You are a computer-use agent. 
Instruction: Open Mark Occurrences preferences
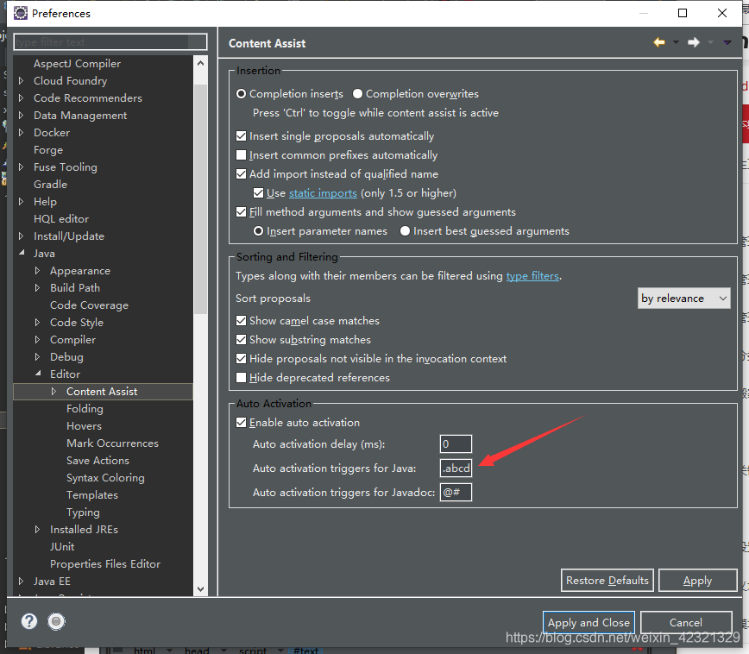112,443
